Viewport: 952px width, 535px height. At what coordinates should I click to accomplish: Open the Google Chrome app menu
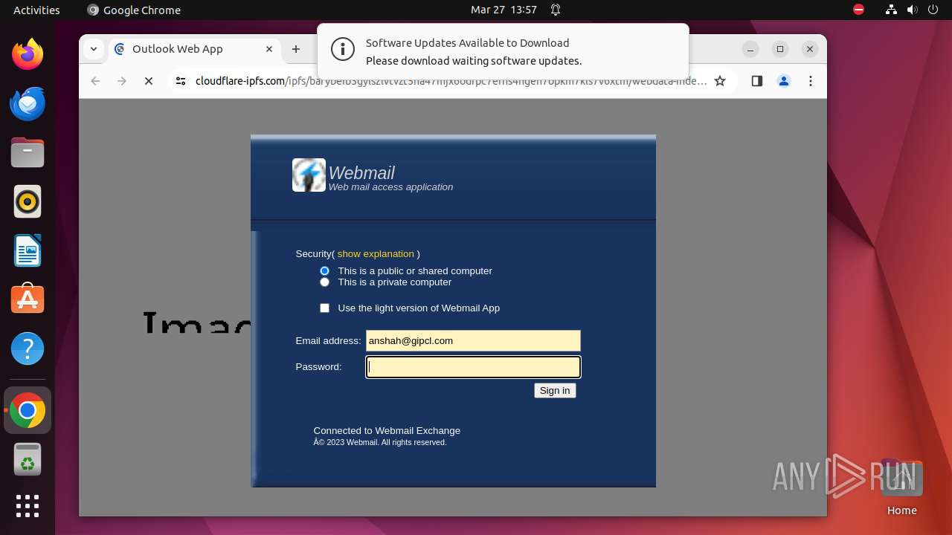click(134, 10)
